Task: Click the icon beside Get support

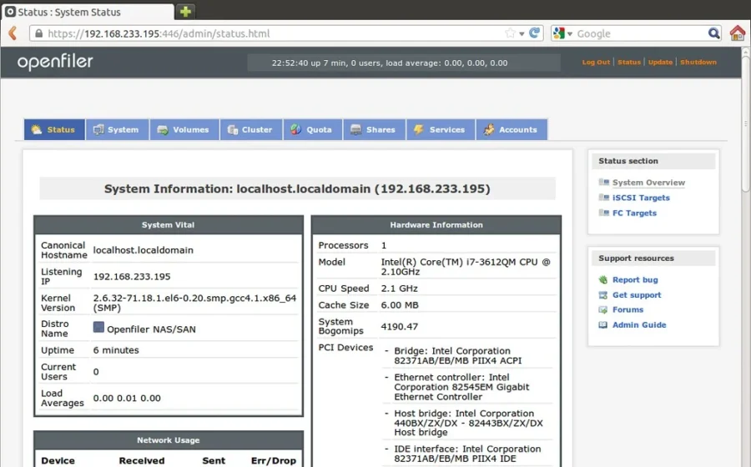Action: click(x=603, y=295)
